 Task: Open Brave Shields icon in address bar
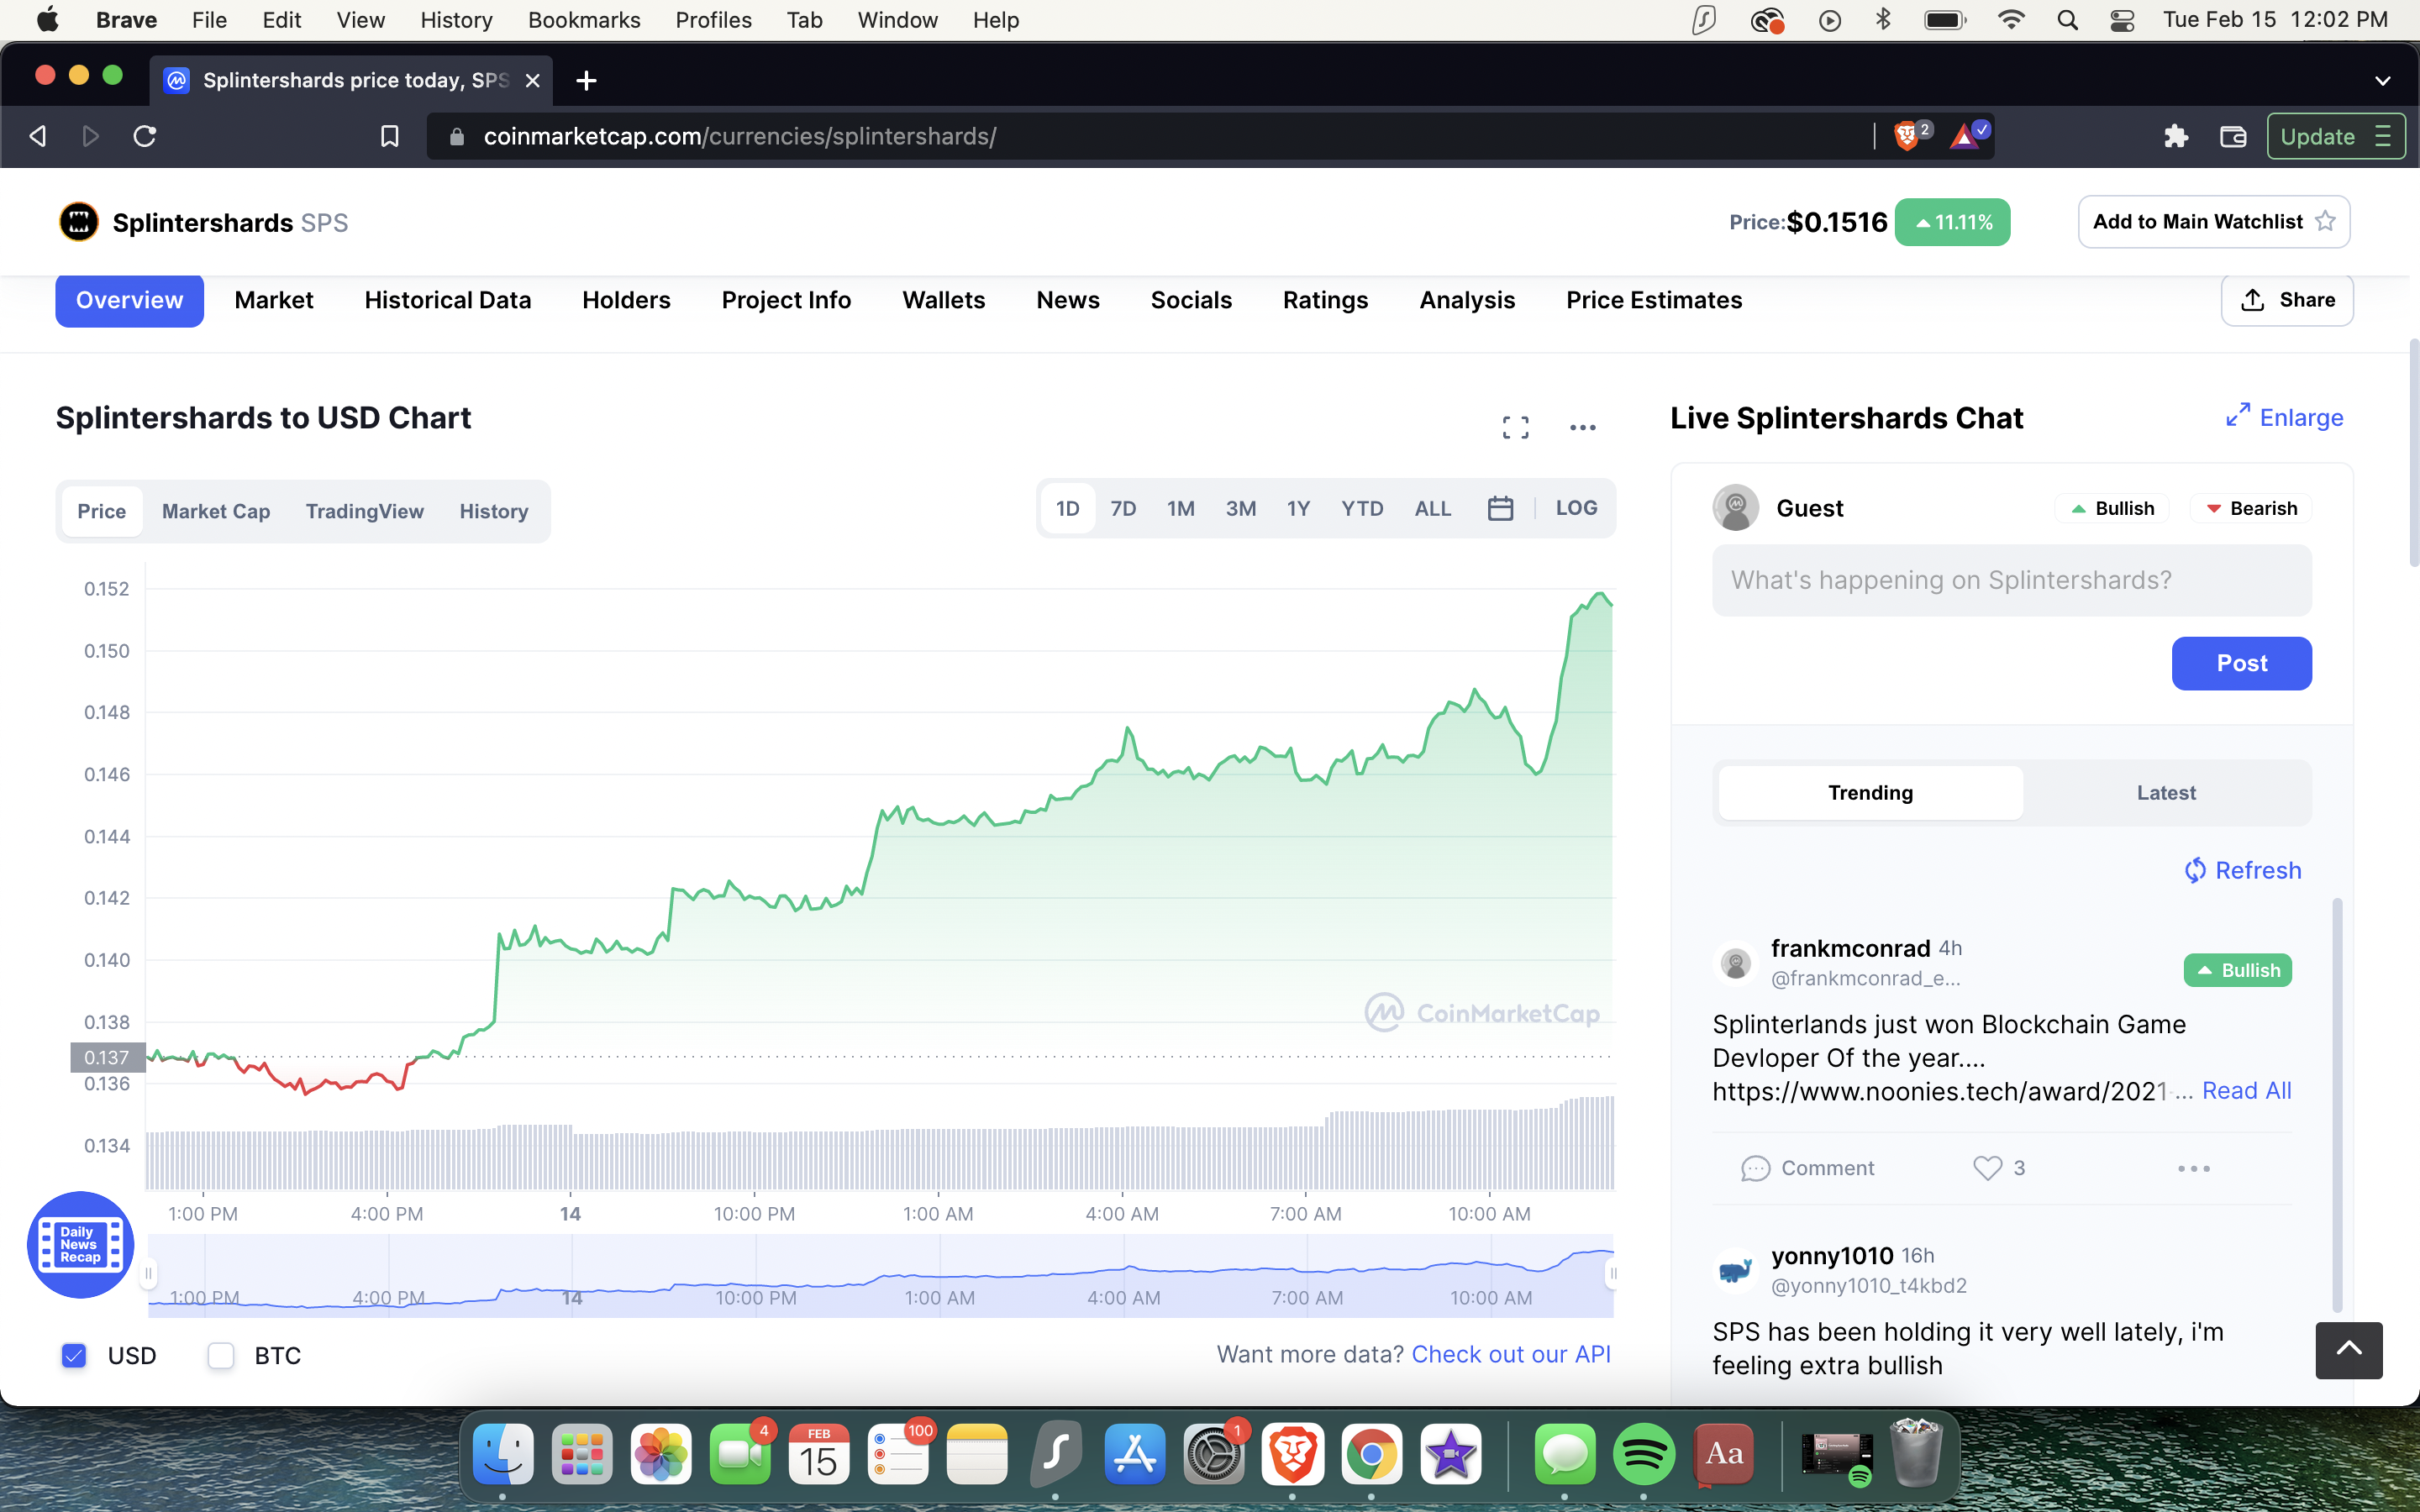point(1907,136)
